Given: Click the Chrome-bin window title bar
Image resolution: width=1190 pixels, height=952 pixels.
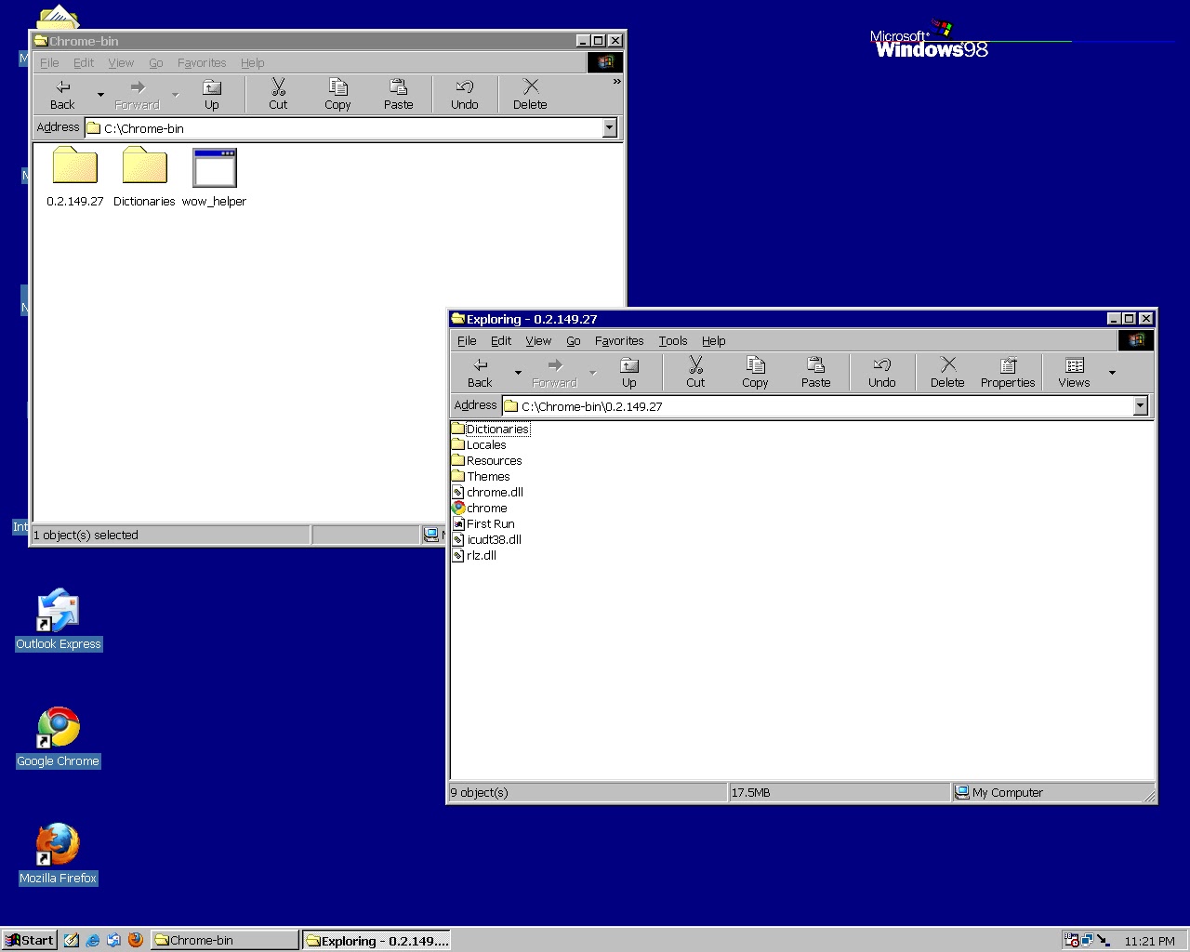Looking at the screenshot, I should point(302,41).
